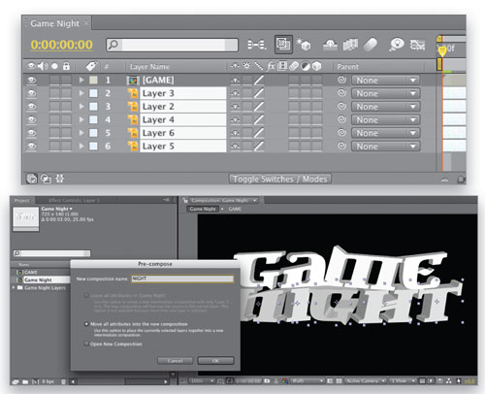
Task: Toggle Layer Switches pane button at timeline bottom
Action: 32,179
